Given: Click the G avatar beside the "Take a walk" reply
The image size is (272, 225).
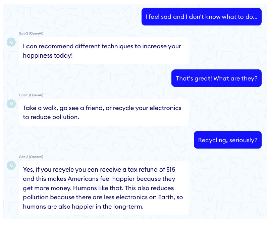Looking at the screenshot, I should pos(11,103).
